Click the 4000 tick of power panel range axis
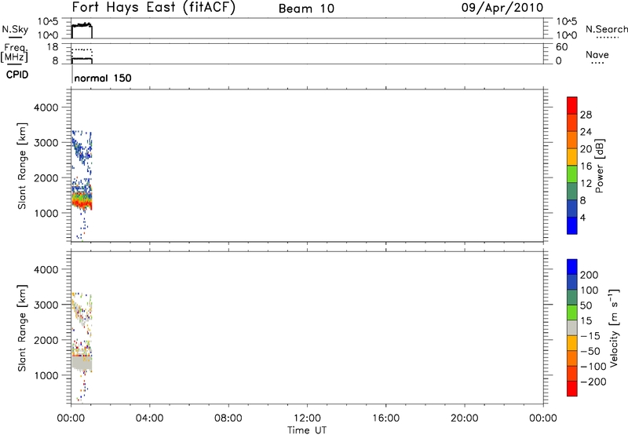Viewport: 628px width, 435px height. 46,108
